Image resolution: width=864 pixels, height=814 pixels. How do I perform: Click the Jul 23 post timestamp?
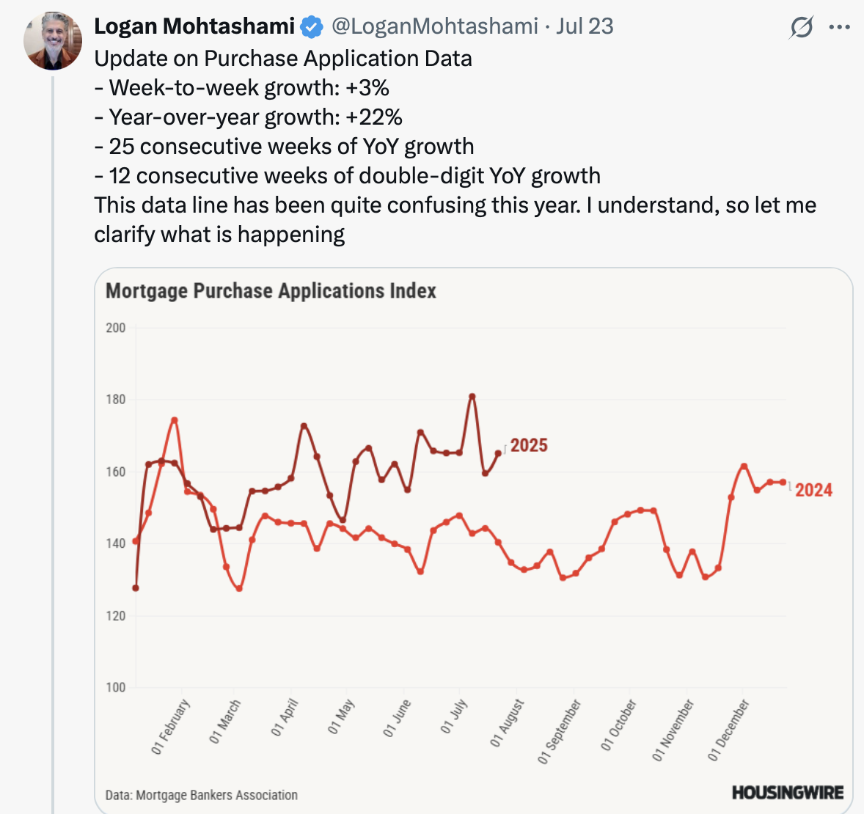tap(585, 26)
